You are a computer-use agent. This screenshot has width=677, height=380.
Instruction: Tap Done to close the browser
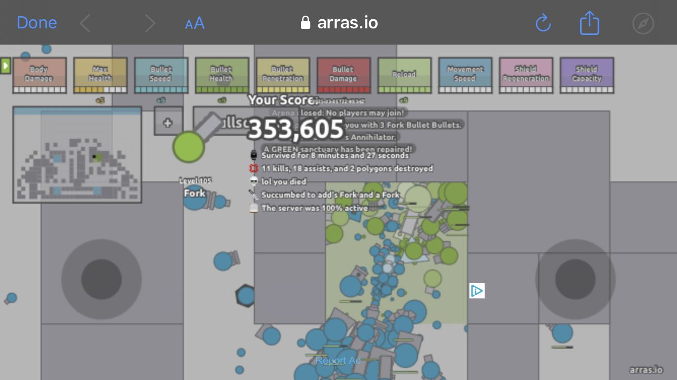click(x=37, y=23)
